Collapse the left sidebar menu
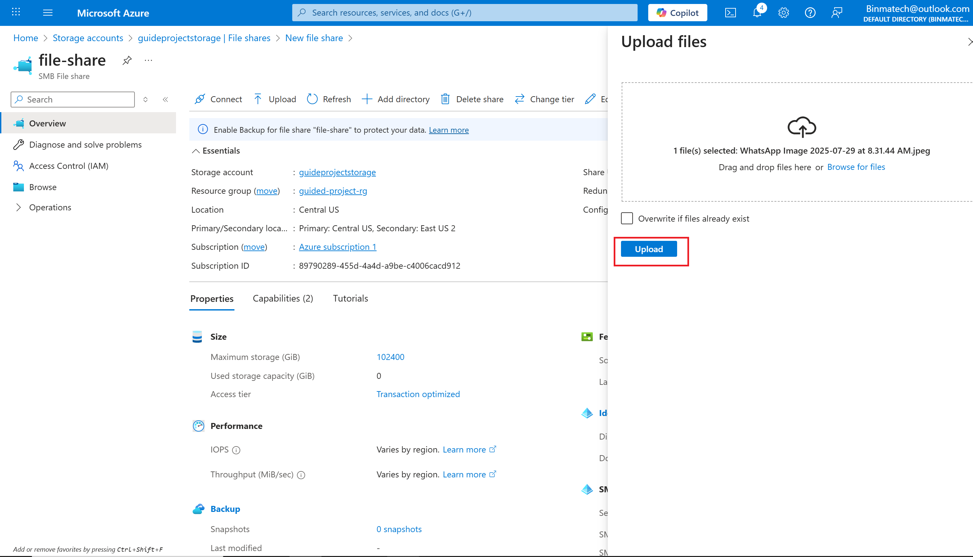This screenshot has height=557, width=973. point(165,100)
